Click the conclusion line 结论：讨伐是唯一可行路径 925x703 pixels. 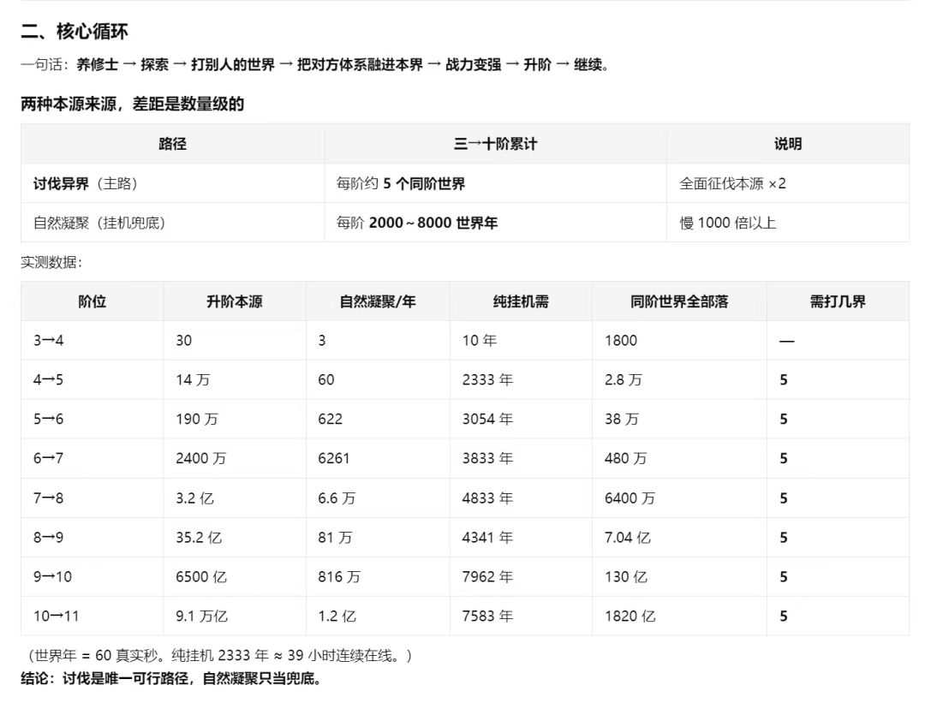tap(171, 679)
